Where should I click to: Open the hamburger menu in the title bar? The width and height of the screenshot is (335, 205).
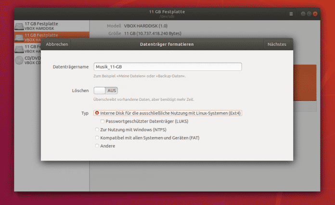[x=291, y=14]
